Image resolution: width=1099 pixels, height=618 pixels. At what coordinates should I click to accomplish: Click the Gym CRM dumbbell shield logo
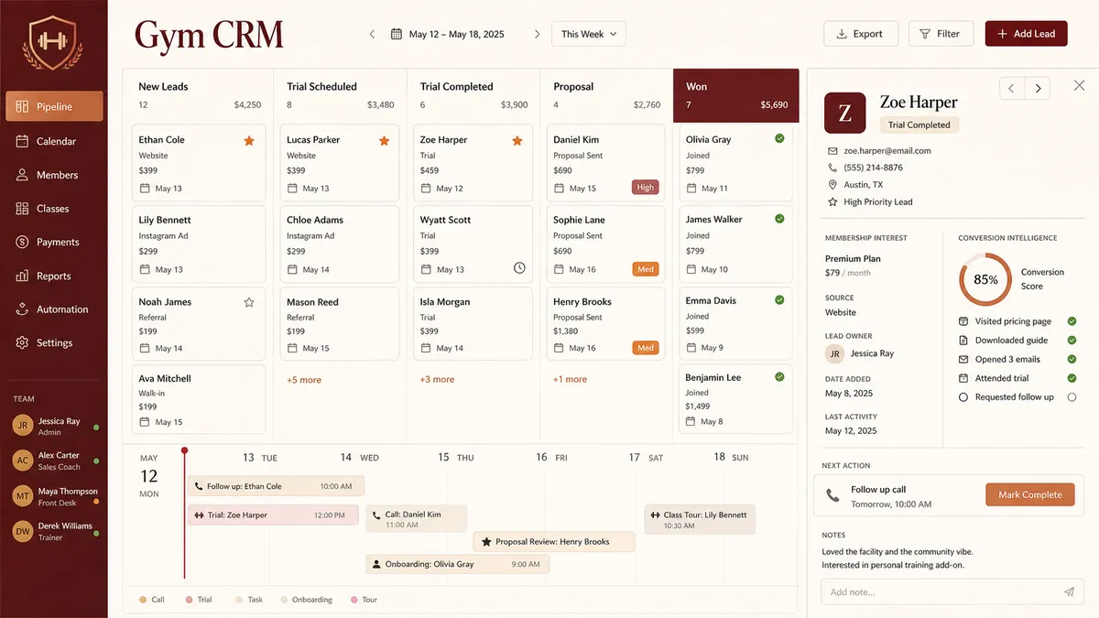point(53,41)
